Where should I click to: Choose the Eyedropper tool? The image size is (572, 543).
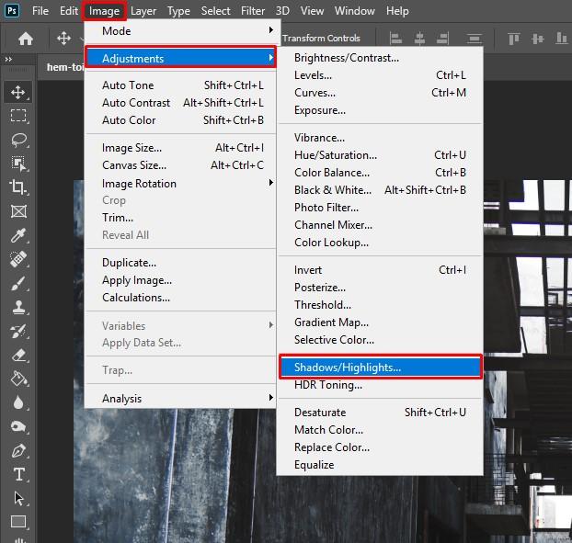coord(18,235)
